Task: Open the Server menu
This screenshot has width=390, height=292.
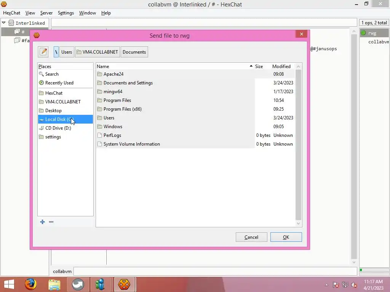Action: pos(46,13)
